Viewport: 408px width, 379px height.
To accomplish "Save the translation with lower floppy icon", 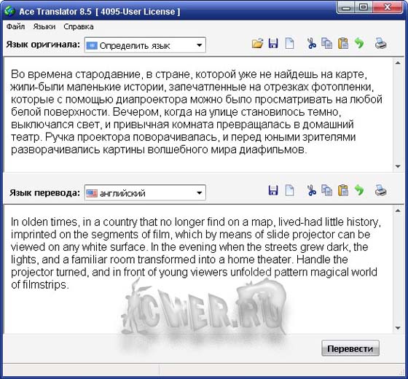I will 273,190.
